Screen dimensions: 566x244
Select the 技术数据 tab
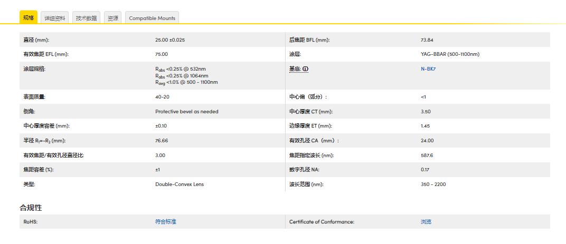tap(86, 18)
